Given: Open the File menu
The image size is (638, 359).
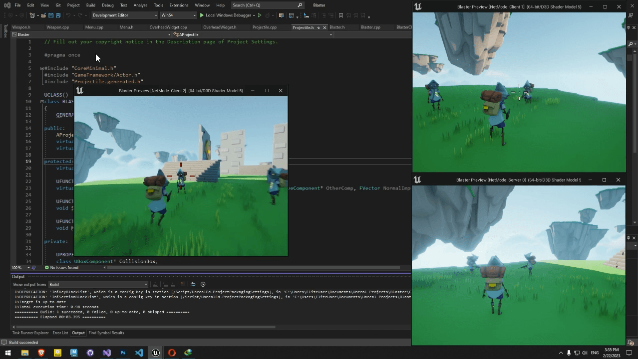Looking at the screenshot, I should click(x=17, y=5).
